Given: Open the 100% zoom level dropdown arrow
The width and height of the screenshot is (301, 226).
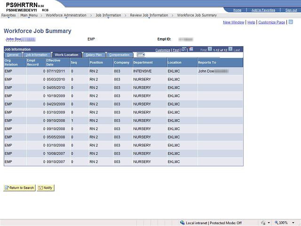Looking at the screenshot, I should (x=293, y=223).
